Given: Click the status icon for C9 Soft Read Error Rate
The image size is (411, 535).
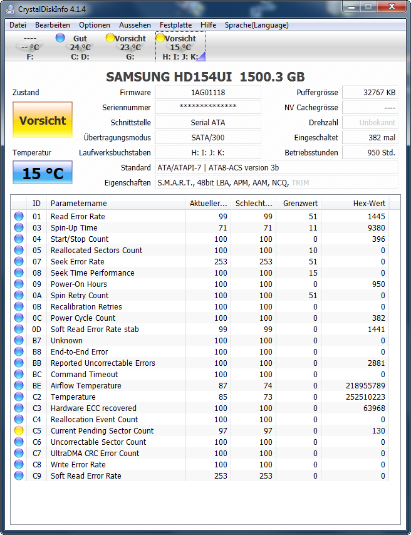Looking at the screenshot, I should (19, 475).
